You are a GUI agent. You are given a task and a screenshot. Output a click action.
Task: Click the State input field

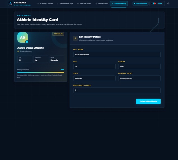[94, 78]
